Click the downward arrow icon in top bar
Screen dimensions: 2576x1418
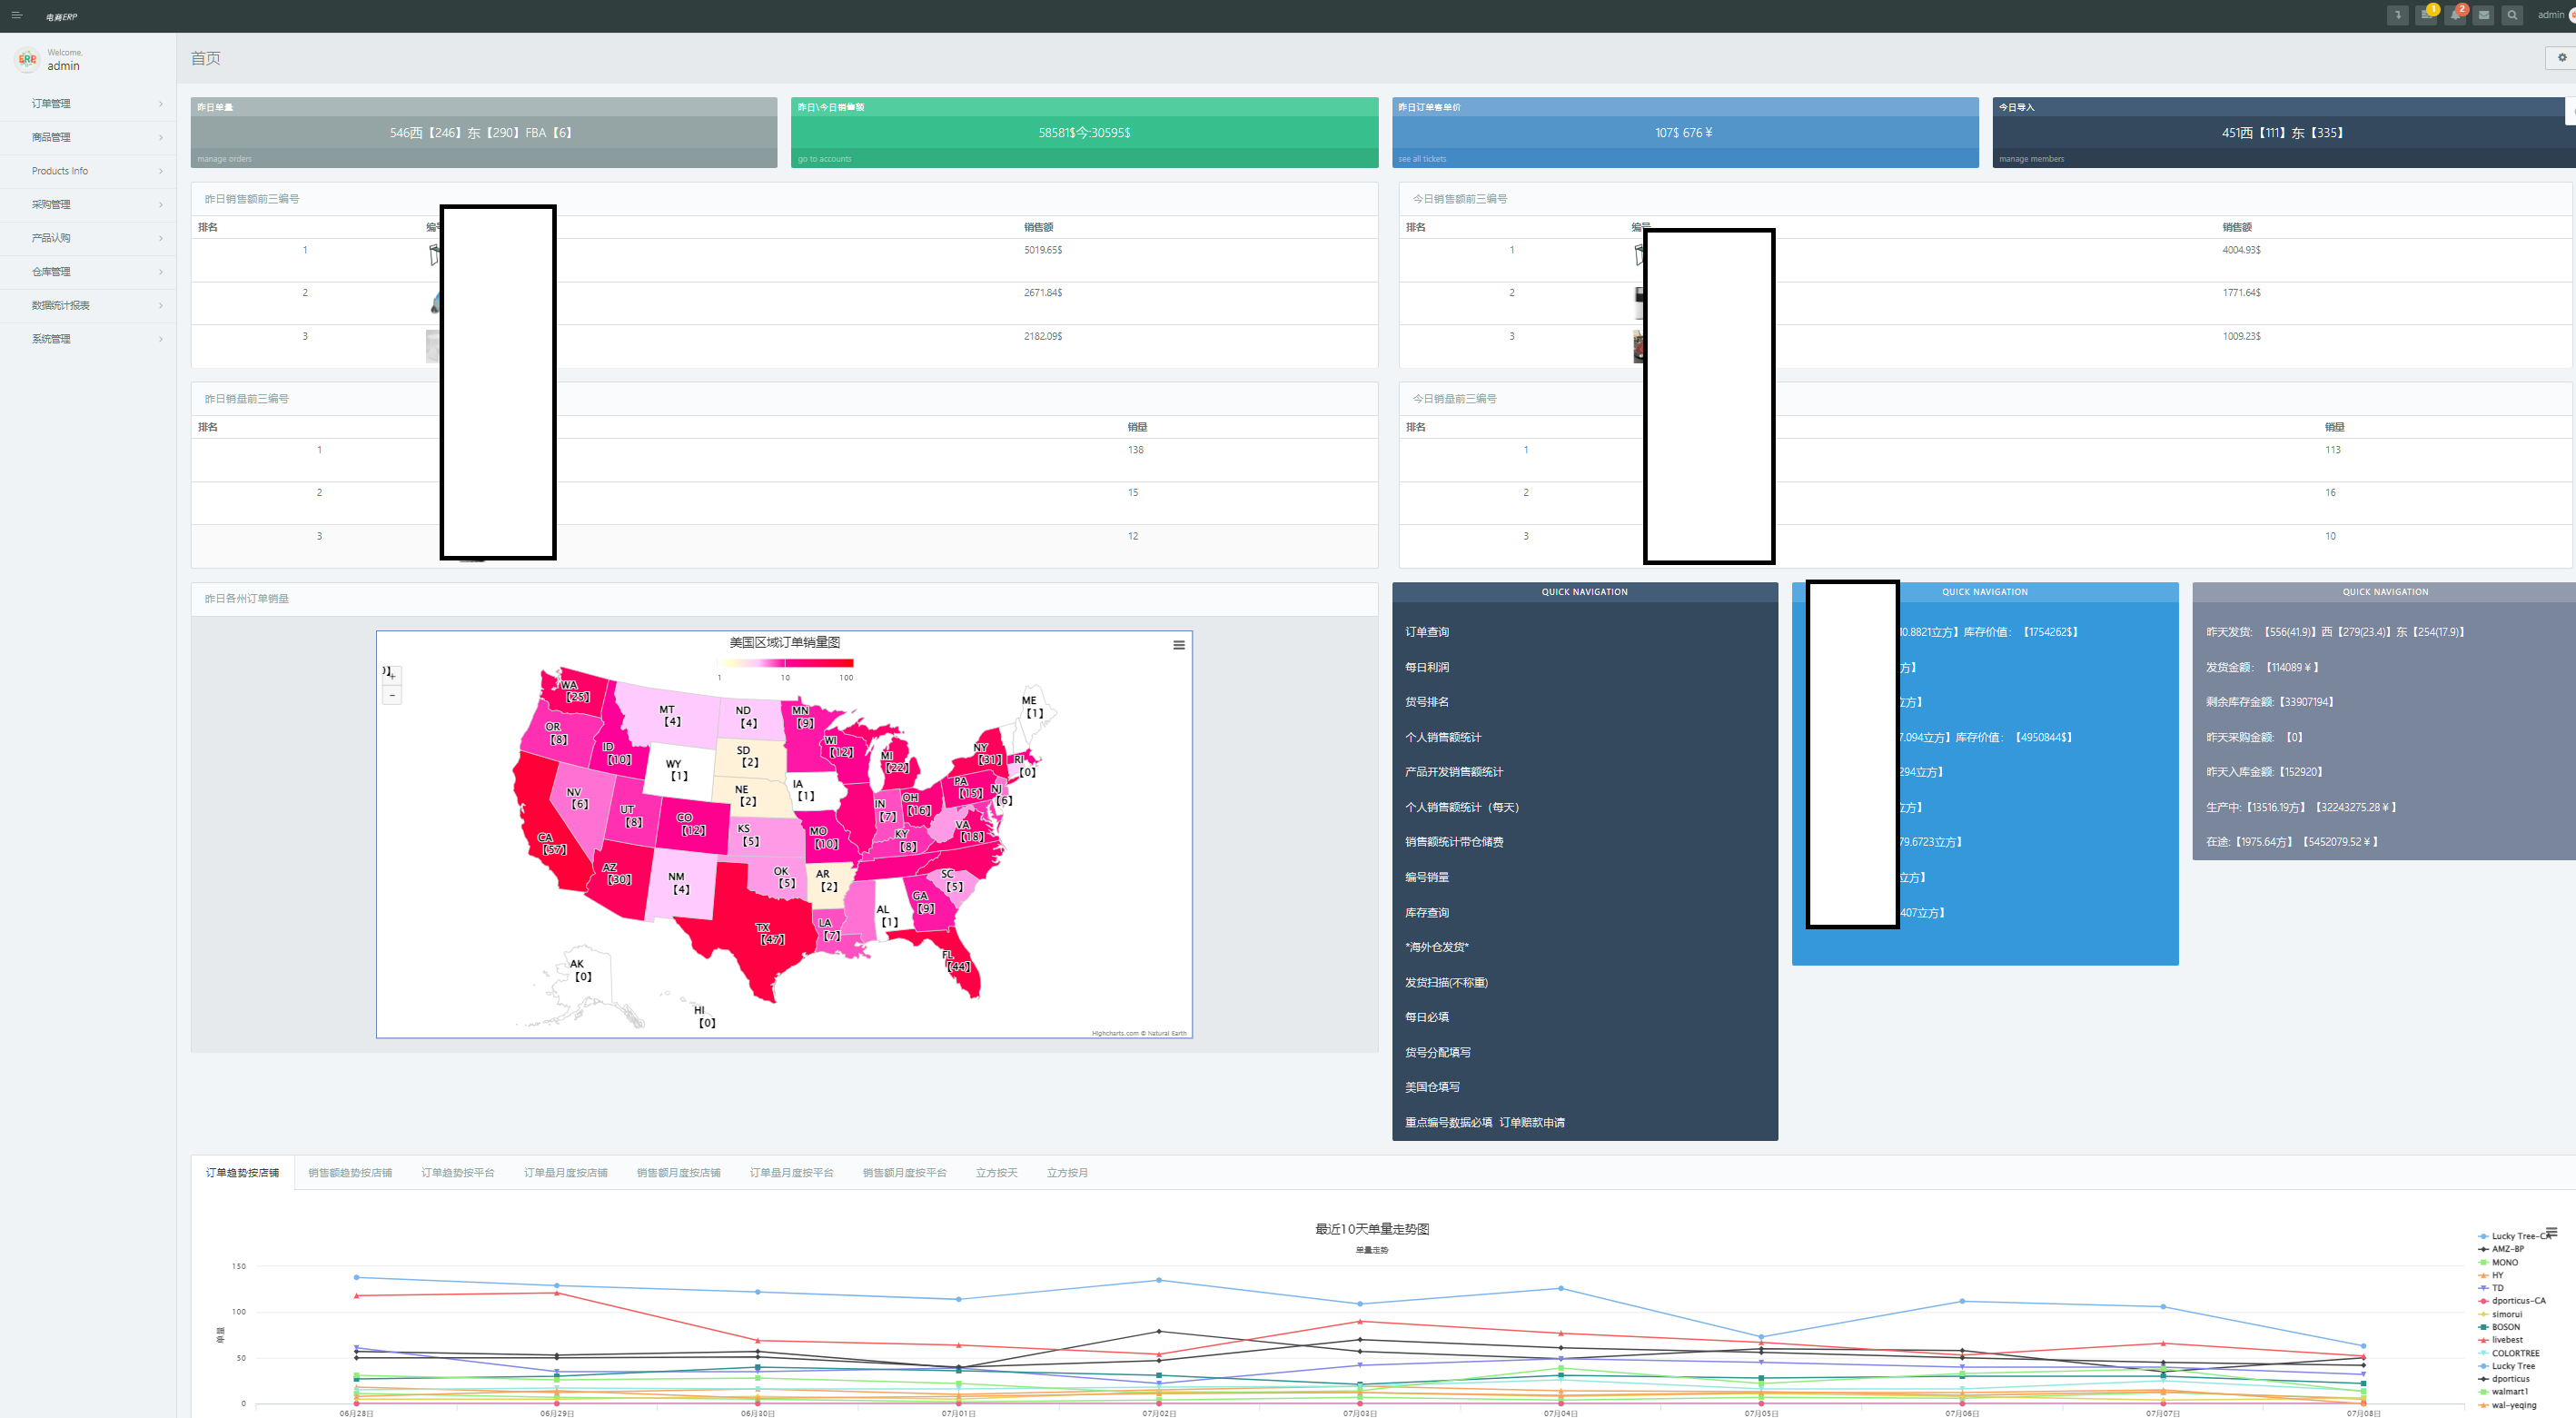pyautogui.click(x=2397, y=15)
